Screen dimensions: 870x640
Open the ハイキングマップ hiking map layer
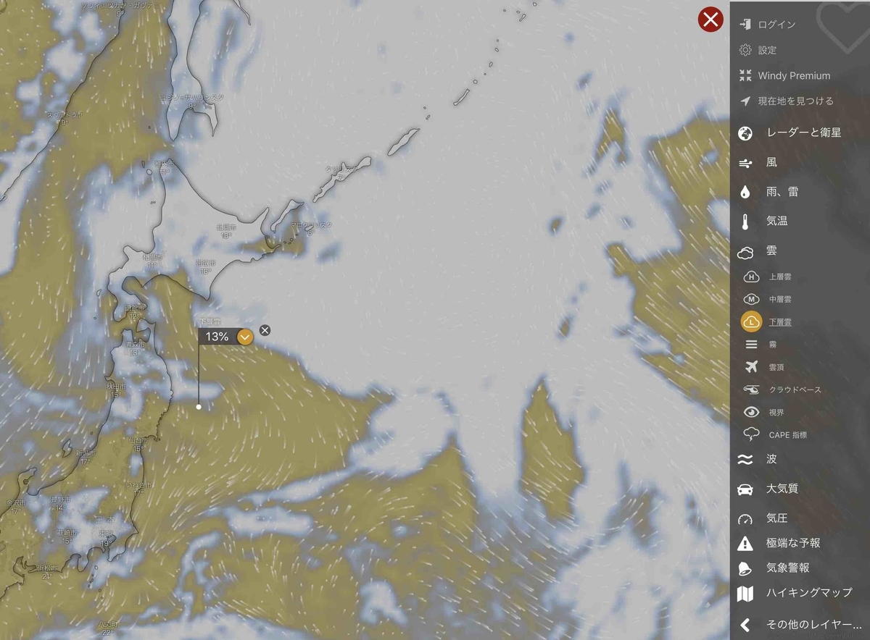point(809,593)
